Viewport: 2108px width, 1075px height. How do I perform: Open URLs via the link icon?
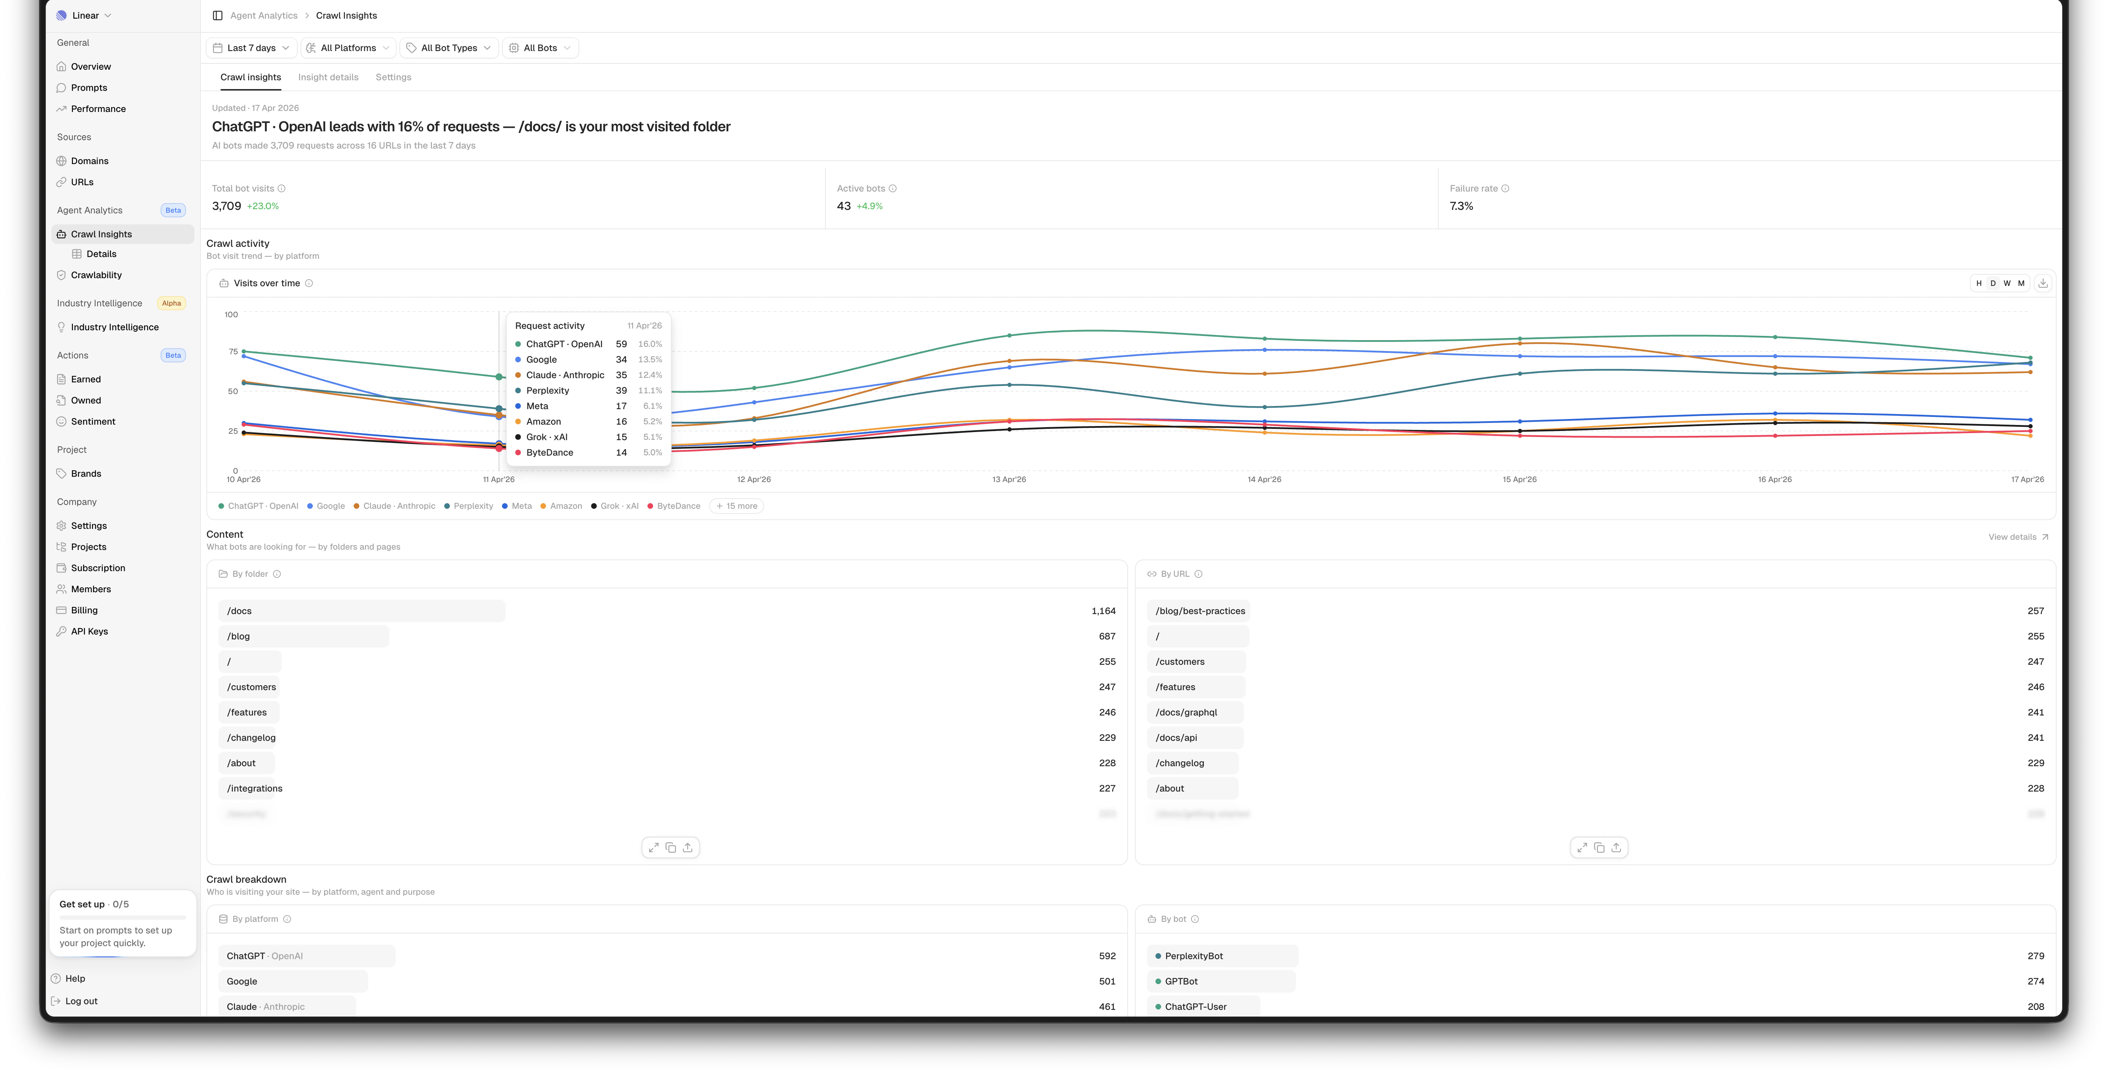[62, 182]
